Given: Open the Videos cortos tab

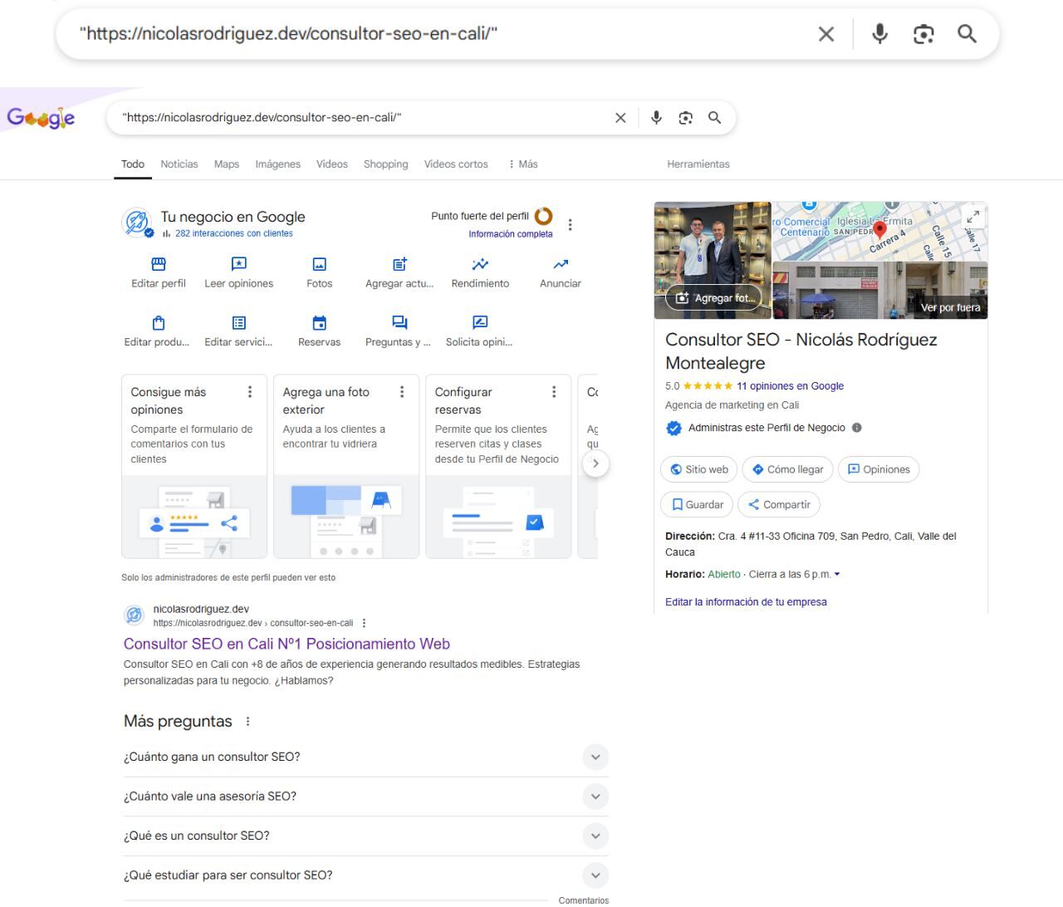Looking at the screenshot, I should coord(456,164).
